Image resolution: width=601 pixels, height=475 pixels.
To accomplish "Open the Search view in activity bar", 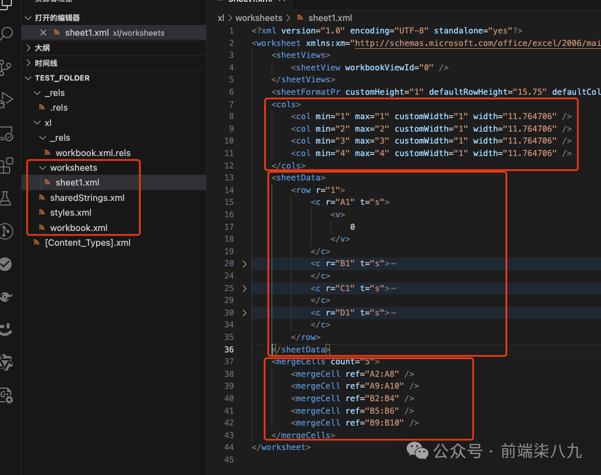I will (5, 35).
